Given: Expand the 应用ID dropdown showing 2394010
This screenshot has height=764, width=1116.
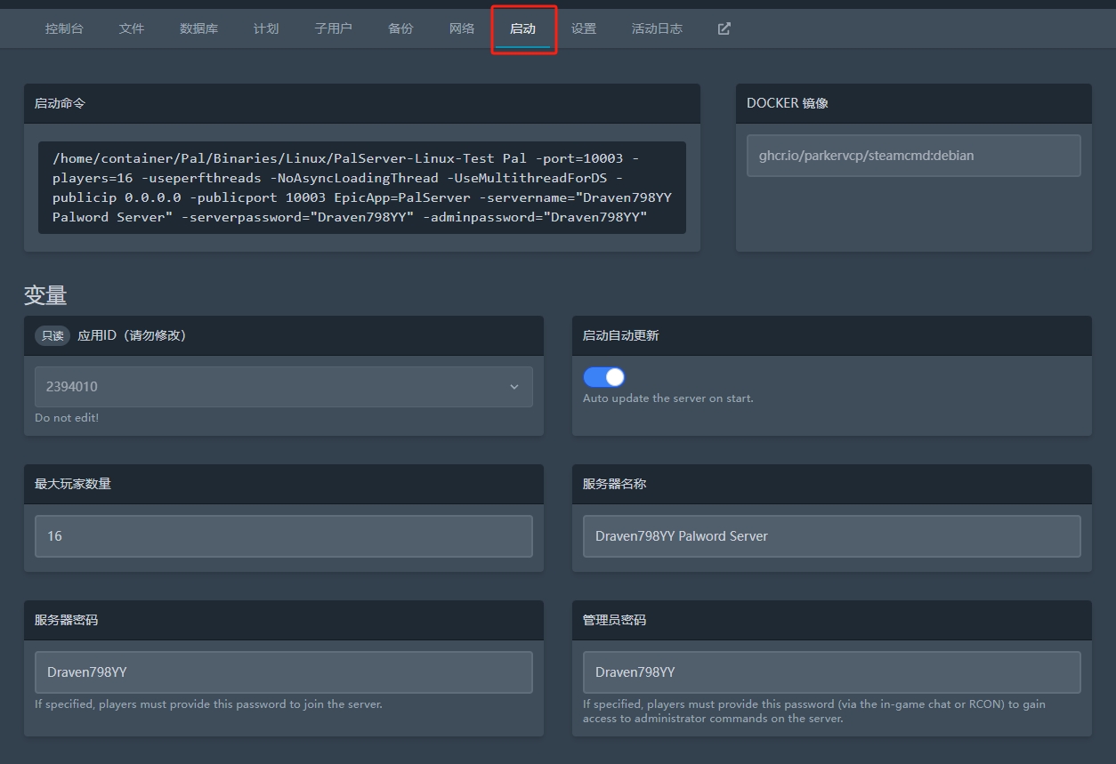Looking at the screenshot, I should [284, 387].
